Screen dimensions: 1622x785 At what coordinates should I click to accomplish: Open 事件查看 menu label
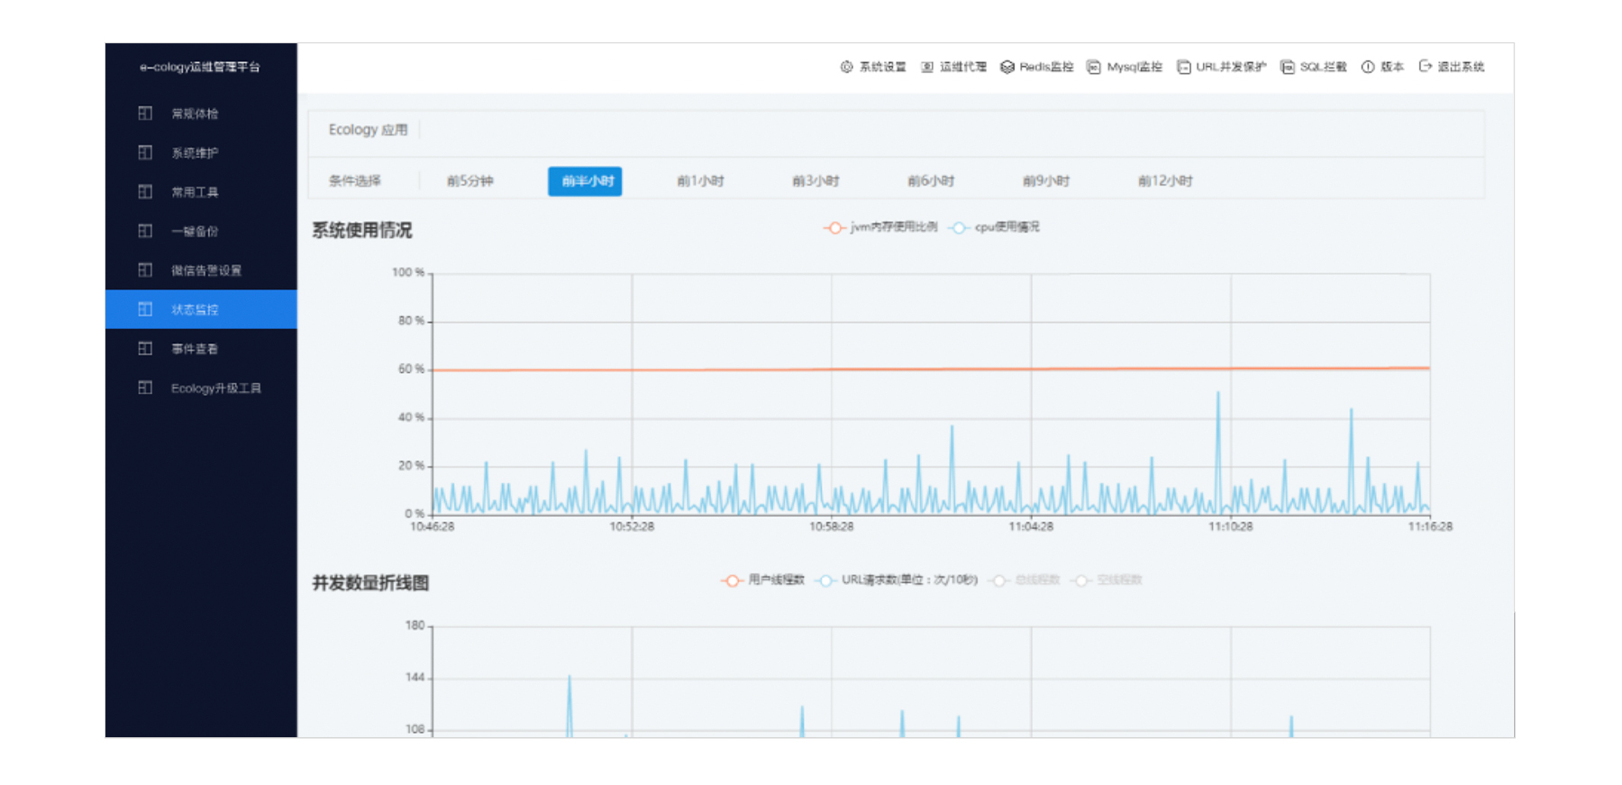tap(195, 348)
